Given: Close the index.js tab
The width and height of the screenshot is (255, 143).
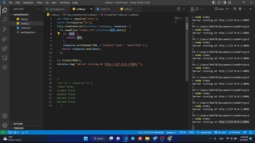Looking at the screenshot, I should click(91, 9).
